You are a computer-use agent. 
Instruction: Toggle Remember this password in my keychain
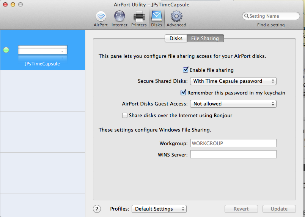point(183,92)
